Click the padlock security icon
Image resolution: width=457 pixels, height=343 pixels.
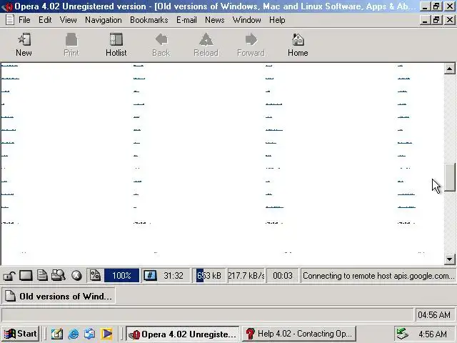9,276
